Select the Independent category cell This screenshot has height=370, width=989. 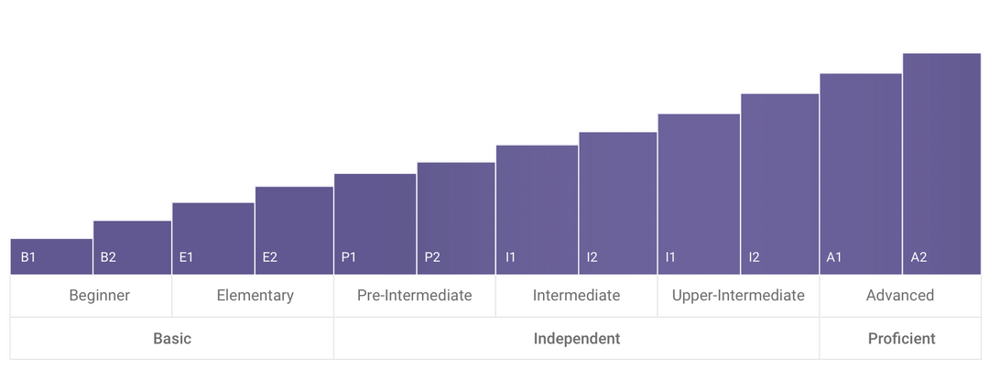pyautogui.click(x=577, y=339)
